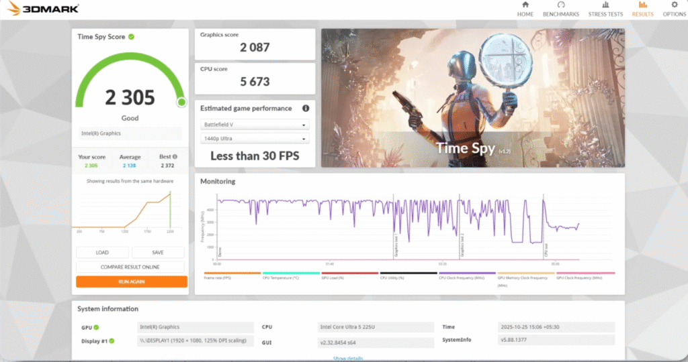The image size is (688, 362).
Task: Click the info icon next to Best score
Action: tap(175, 157)
